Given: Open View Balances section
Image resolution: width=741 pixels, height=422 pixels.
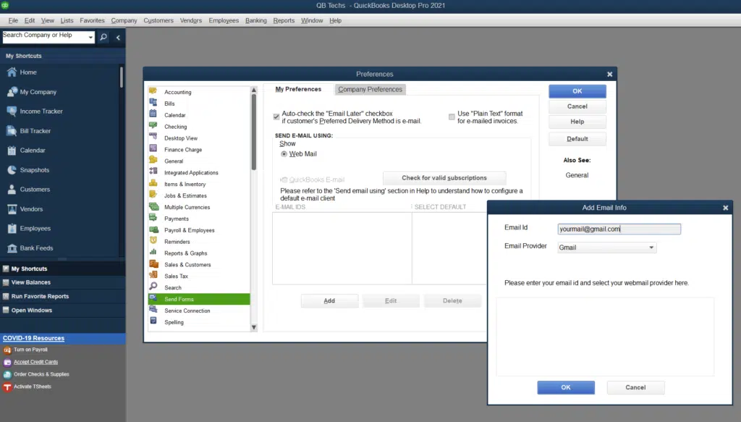Looking at the screenshot, I should [30, 282].
